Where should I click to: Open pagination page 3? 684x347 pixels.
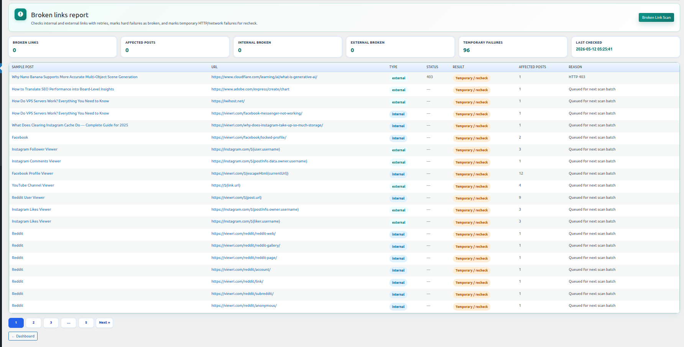pos(51,322)
